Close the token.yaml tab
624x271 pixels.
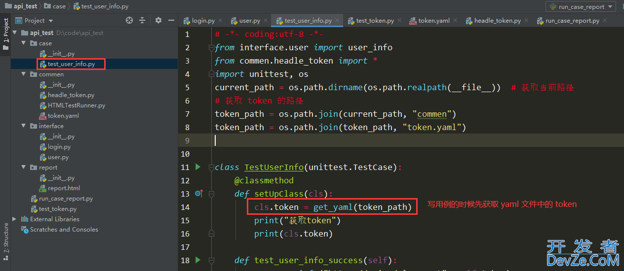(x=455, y=21)
